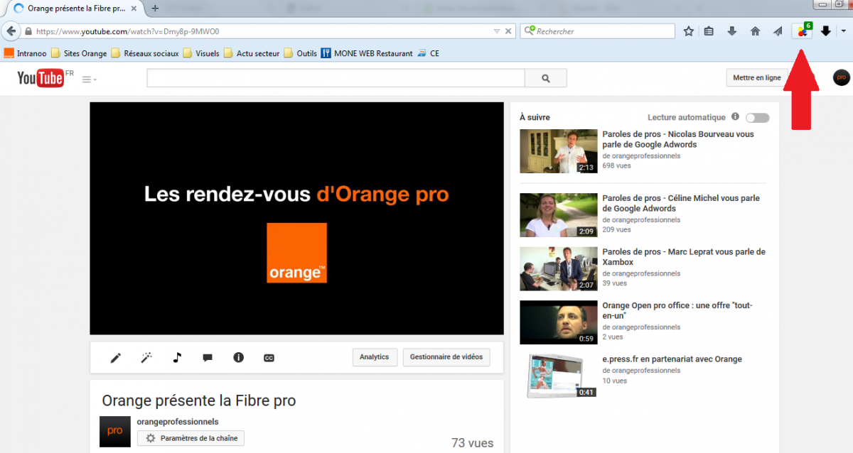This screenshot has height=453, width=853.
Task: Click the "Orange présente la Fibre pro" page title
Action: tap(199, 400)
